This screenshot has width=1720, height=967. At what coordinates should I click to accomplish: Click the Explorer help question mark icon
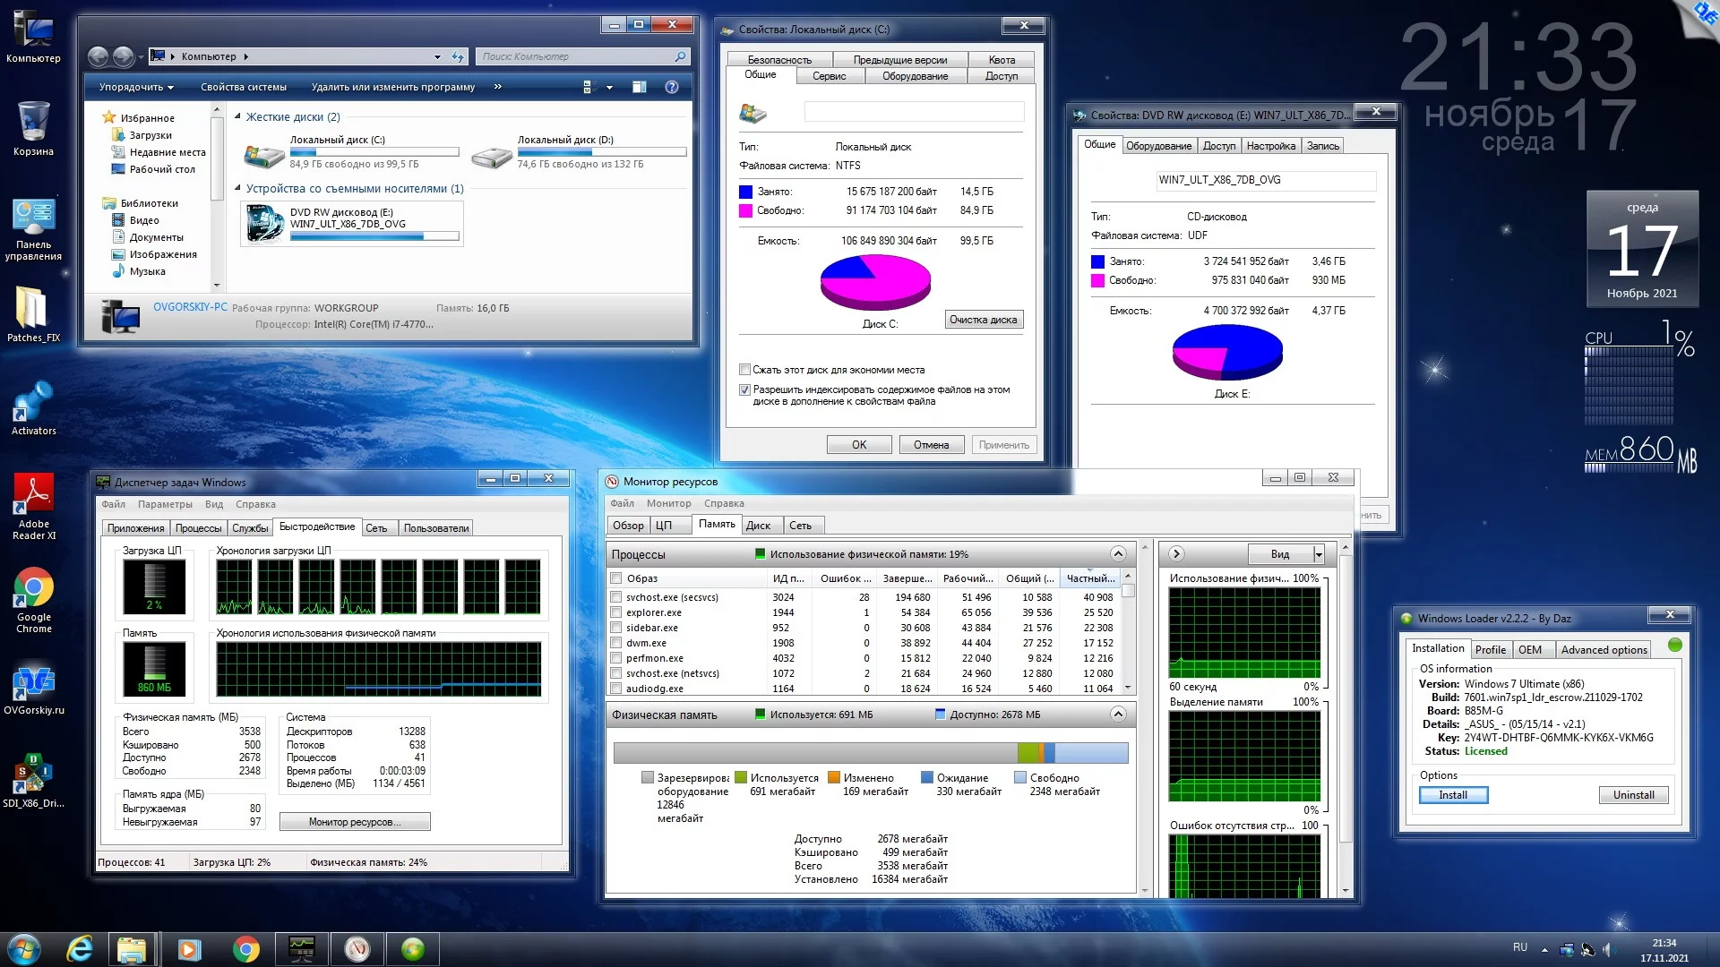pyautogui.click(x=672, y=87)
